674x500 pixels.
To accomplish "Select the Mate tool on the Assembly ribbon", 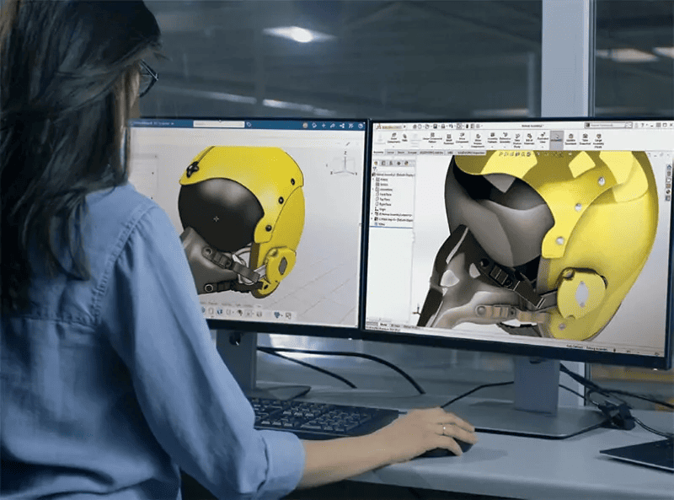I will 404,139.
